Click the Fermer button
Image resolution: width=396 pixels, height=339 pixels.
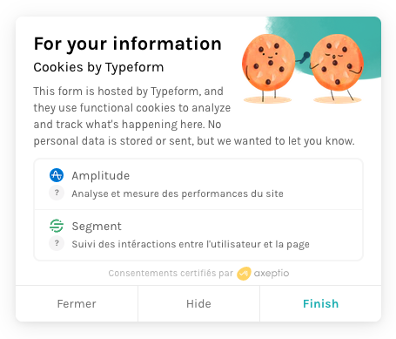pos(77,303)
